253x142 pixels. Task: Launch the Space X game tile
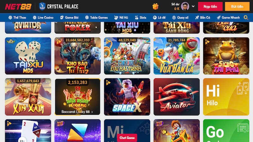(127, 97)
